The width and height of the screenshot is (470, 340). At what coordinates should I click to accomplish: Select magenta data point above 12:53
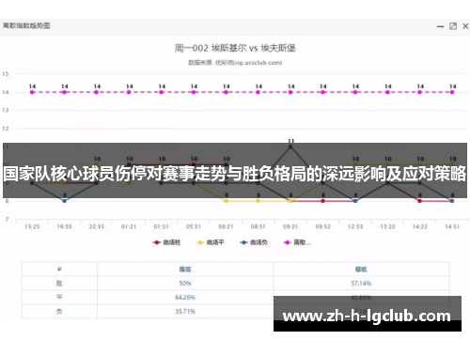tap(355, 92)
